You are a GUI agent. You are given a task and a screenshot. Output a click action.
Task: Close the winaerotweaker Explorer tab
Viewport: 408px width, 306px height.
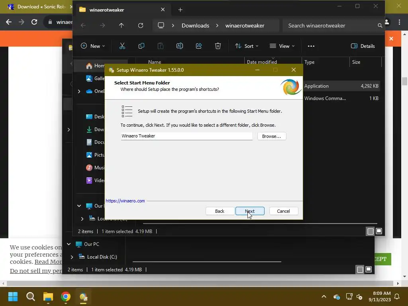coord(163,10)
